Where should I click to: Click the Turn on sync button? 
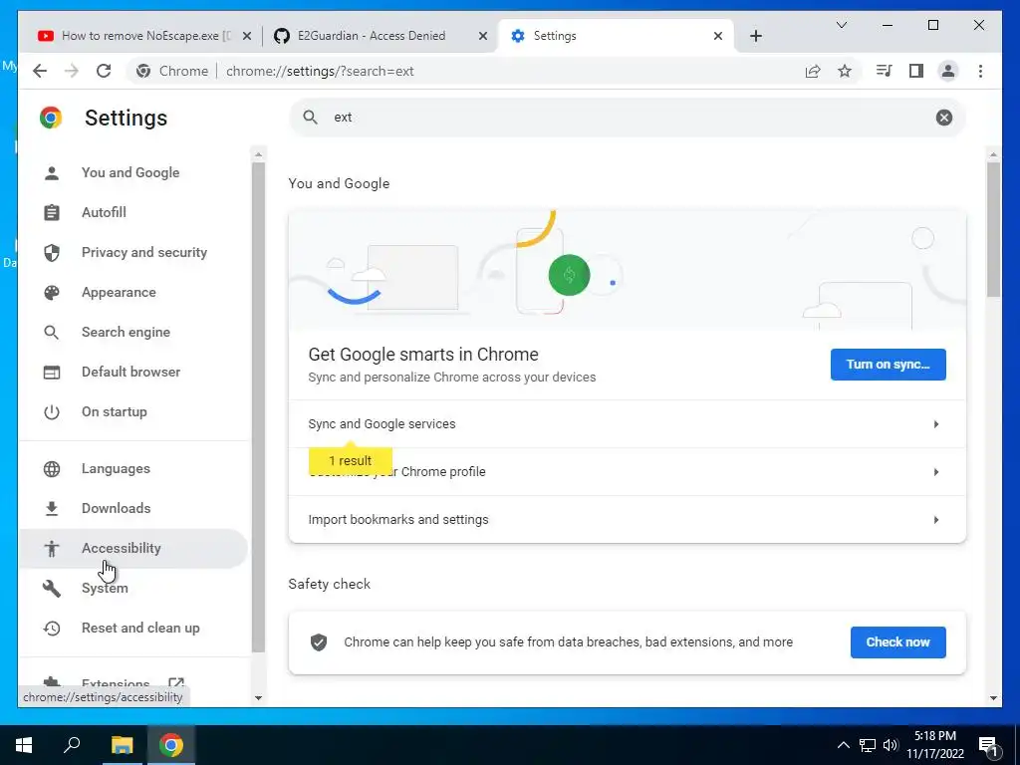pos(888,365)
